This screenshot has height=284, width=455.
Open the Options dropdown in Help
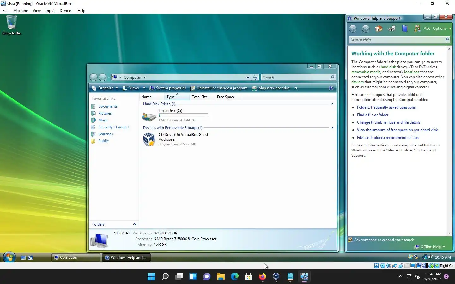442,28
